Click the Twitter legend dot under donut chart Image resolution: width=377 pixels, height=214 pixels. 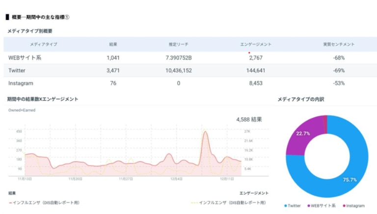(x=285, y=206)
